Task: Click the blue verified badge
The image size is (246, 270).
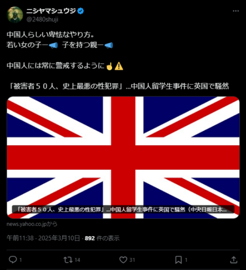Action: point(81,11)
